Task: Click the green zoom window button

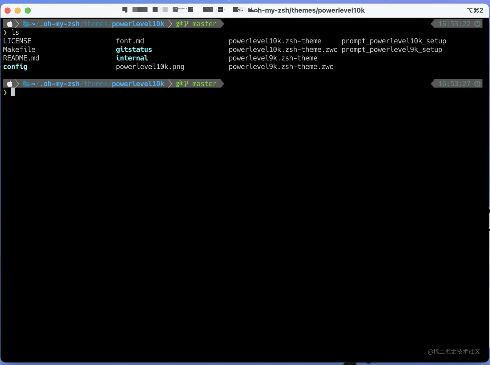Action: pos(28,11)
